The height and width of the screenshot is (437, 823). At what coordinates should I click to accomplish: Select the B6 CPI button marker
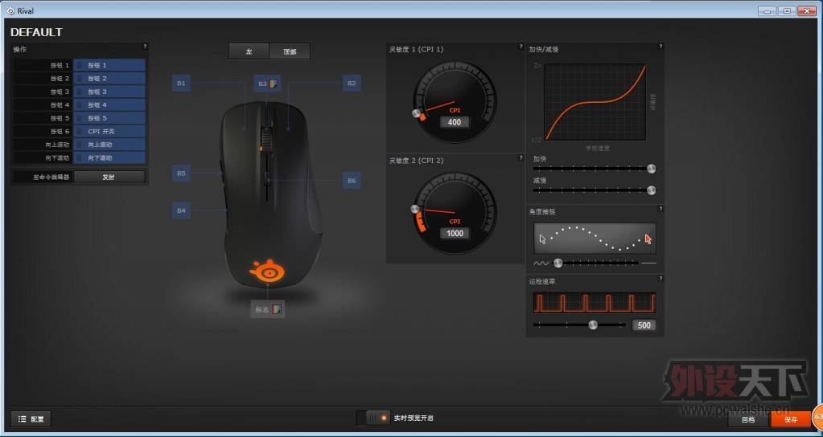point(352,181)
